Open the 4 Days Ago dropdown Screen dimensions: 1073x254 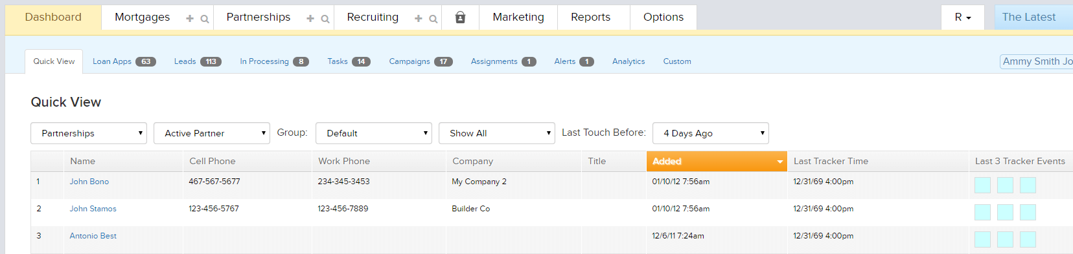(x=711, y=133)
